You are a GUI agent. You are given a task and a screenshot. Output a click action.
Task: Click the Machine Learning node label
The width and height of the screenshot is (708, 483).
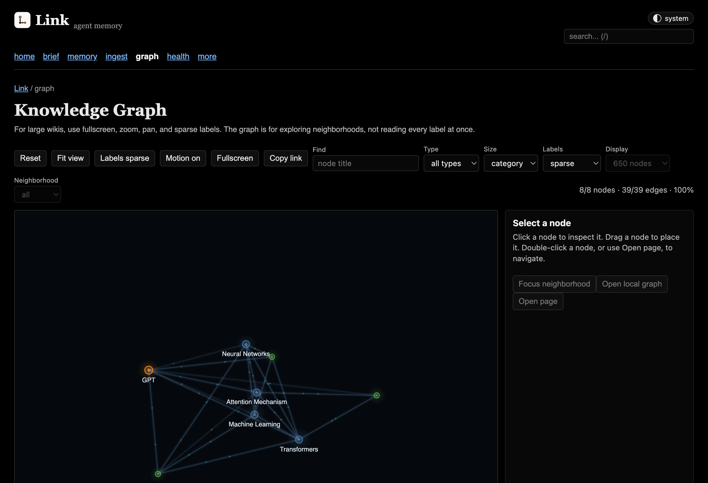tap(254, 424)
